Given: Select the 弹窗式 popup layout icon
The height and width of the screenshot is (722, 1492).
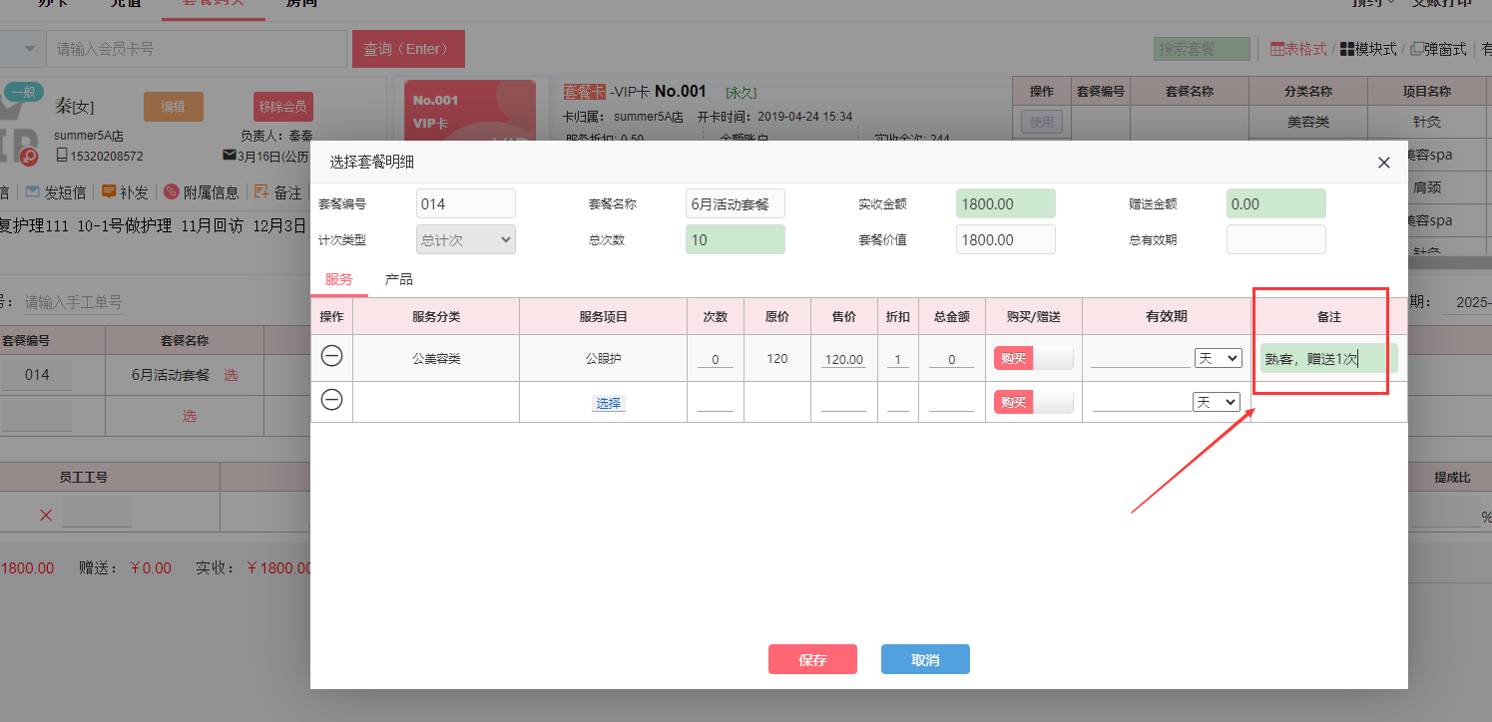Looking at the screenshot, I should click(x=1416, y=48).
